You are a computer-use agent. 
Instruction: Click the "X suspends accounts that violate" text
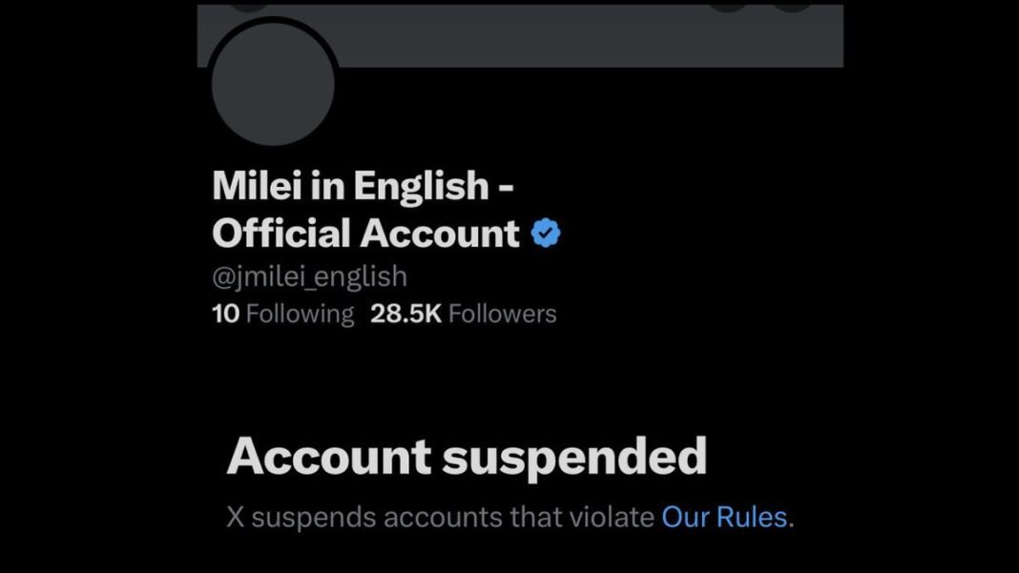[x=441, y=518]
